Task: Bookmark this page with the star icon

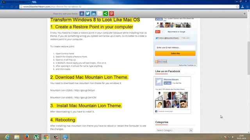Action: click(x=237, y=7)
